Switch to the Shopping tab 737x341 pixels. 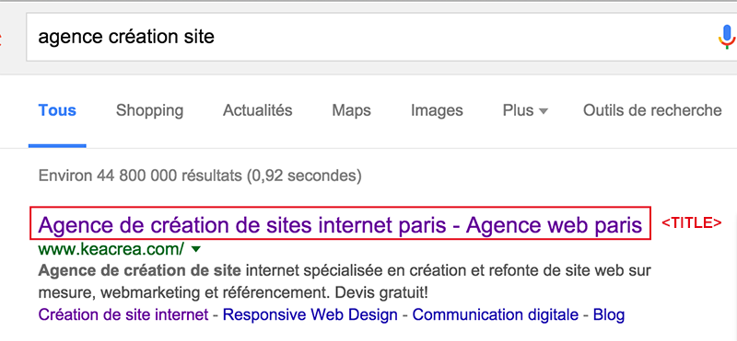149,110
